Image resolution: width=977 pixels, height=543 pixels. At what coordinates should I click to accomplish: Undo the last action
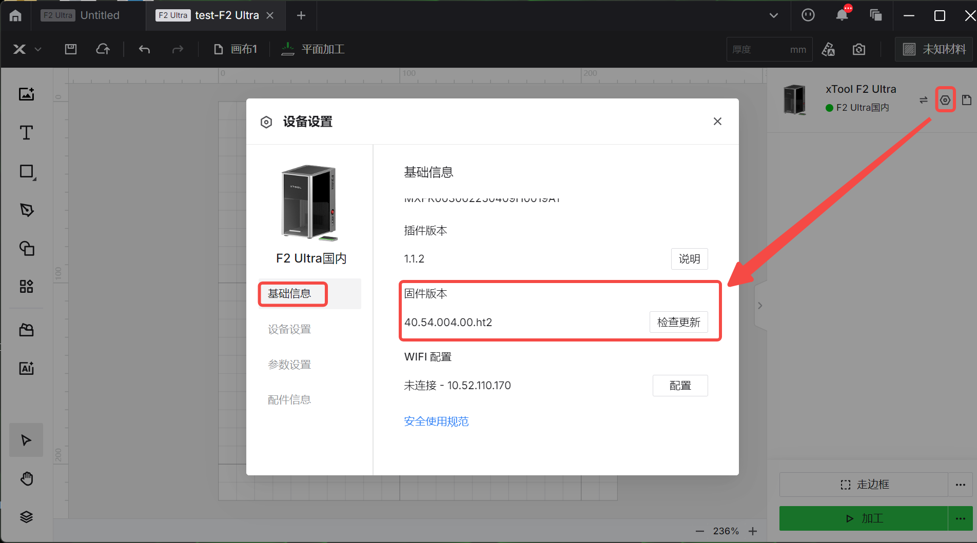[x=144, y=49]
